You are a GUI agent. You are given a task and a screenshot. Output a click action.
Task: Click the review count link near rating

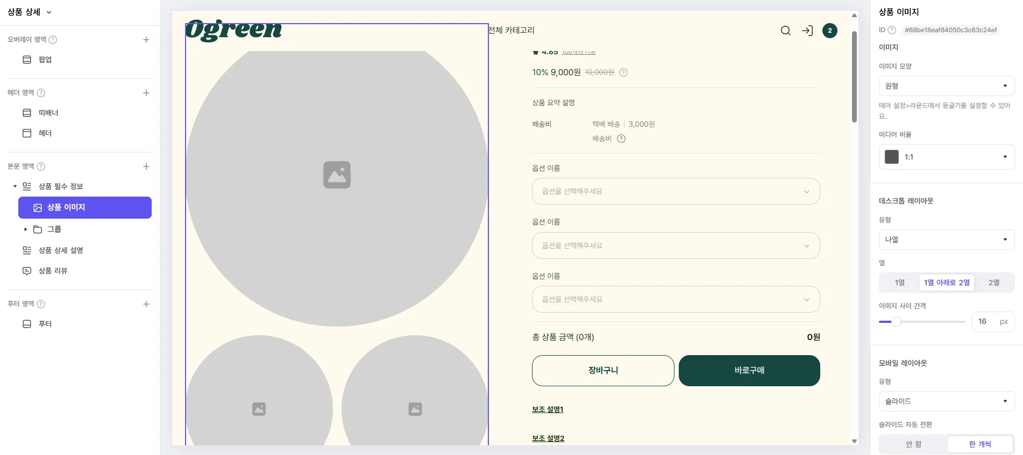pyautogui.click(x=579, y=52)
